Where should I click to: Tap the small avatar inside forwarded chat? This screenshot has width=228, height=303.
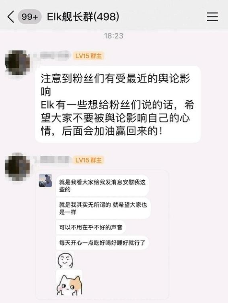click(46, 180)
